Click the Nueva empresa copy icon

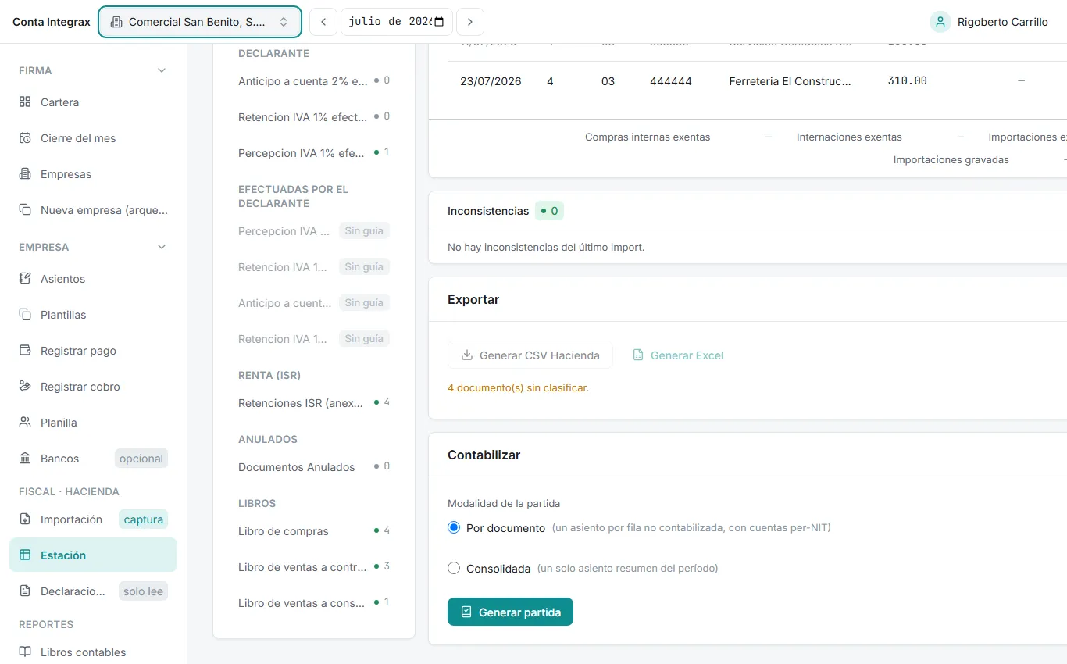coord(25,210)
